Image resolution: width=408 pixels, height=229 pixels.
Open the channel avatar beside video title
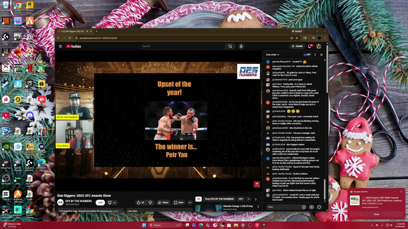pos(60,202)
